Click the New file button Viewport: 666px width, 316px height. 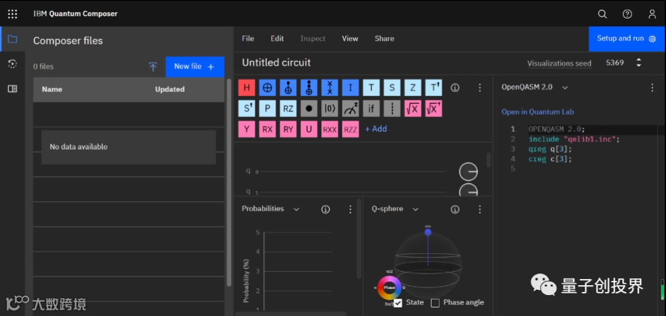pos(195,67)
